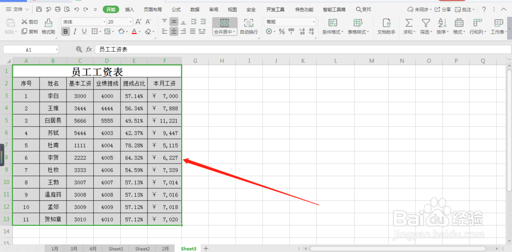This screenshot has width=512, height=252.
Task: Toggle Bold formatting
Action: [x=66, y=32]
